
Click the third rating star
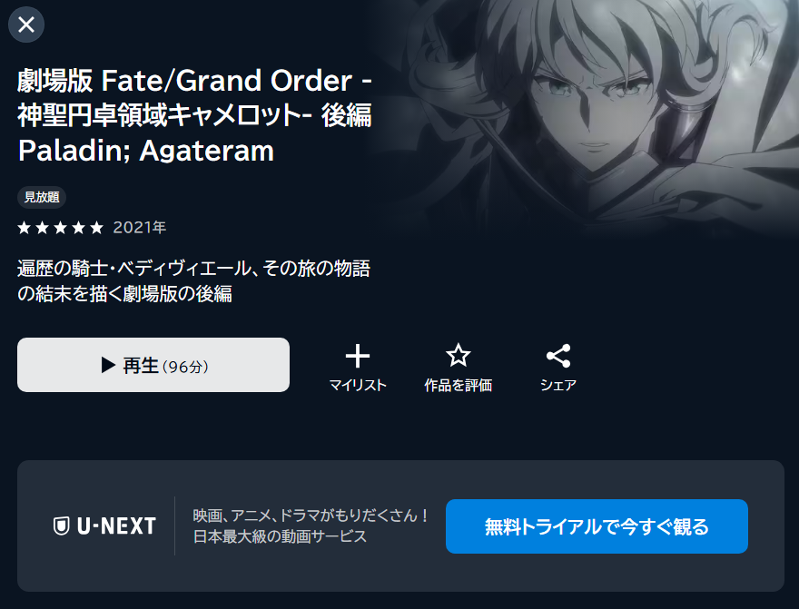(x=60, y=227)
